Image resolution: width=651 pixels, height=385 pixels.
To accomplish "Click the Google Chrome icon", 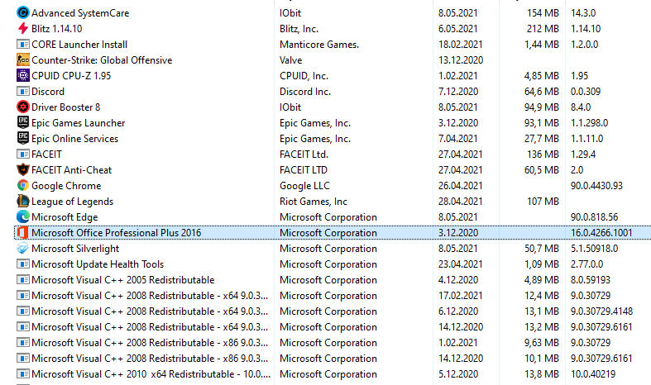I will pyautogui.click(x=23, y=185).
